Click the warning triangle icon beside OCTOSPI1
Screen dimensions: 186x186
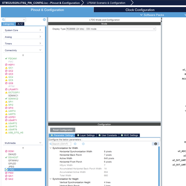point(6,92)
